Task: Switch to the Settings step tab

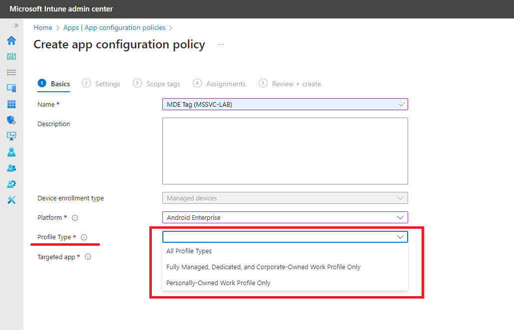Action: (101, 84)
